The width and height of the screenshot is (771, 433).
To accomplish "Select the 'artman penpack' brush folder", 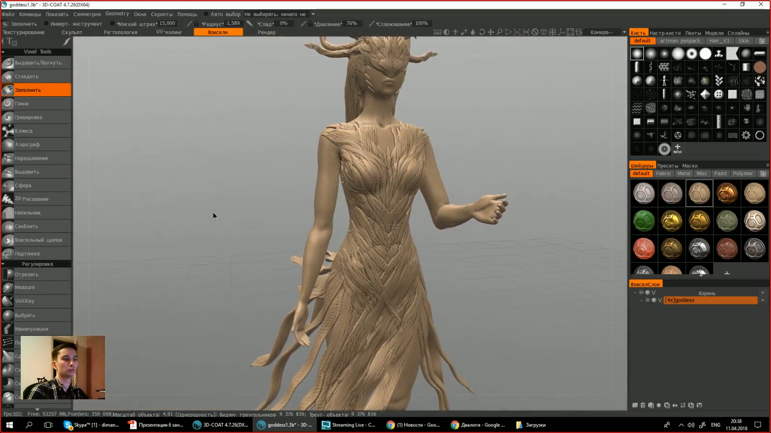I will tap(680, 41).
